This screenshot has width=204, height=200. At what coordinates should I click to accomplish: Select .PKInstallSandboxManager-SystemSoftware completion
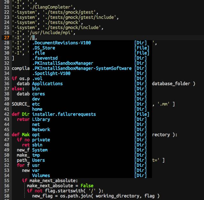click(91, 68)
